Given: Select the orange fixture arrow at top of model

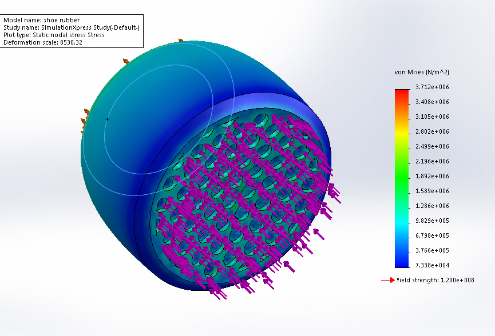Looking at the screenshot, I should point(181,40).
